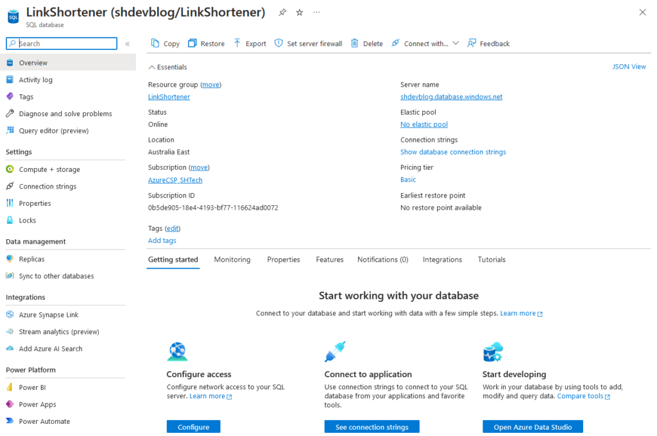
Task: Mark the database as a favorite star
Action: point(298,12)
